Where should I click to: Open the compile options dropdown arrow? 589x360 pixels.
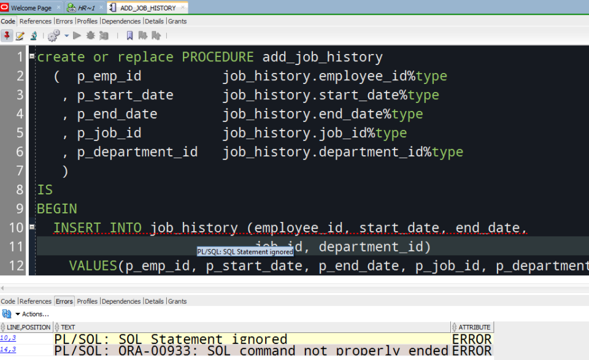pyautogui.click(x=66, y=36)
